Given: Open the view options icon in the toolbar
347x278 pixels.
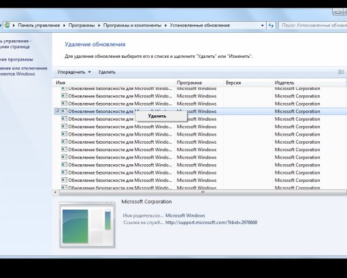Looking at the screenshot, I should [x=341, y=72].
